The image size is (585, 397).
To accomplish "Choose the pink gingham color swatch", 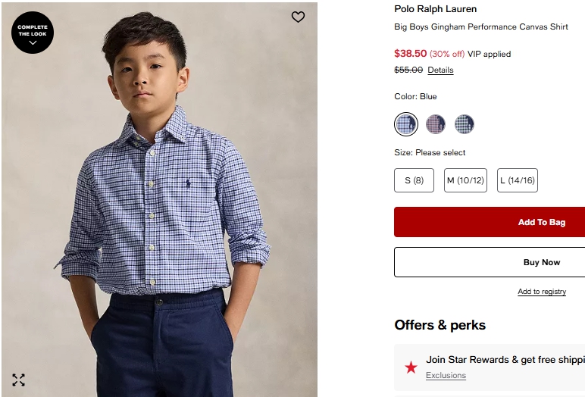I will tap(435, 123).
